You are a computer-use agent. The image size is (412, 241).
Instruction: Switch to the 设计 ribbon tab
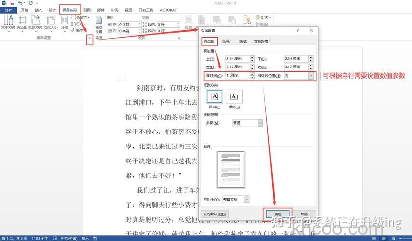point(52,10)
